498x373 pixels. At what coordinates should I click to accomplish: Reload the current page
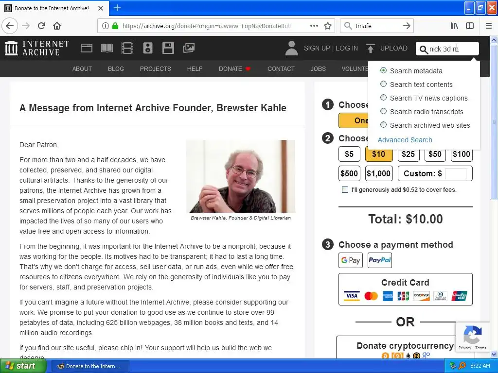click(42, 26)
